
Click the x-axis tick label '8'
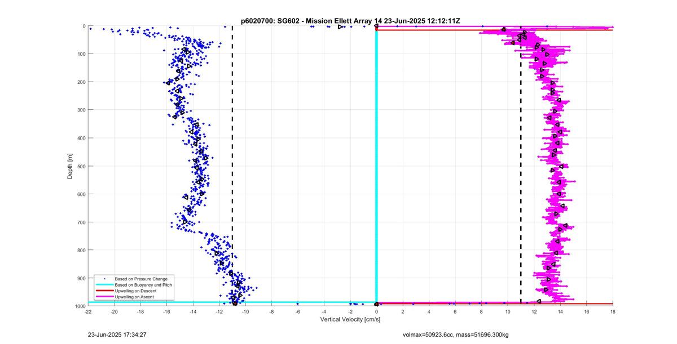point(482,311)
